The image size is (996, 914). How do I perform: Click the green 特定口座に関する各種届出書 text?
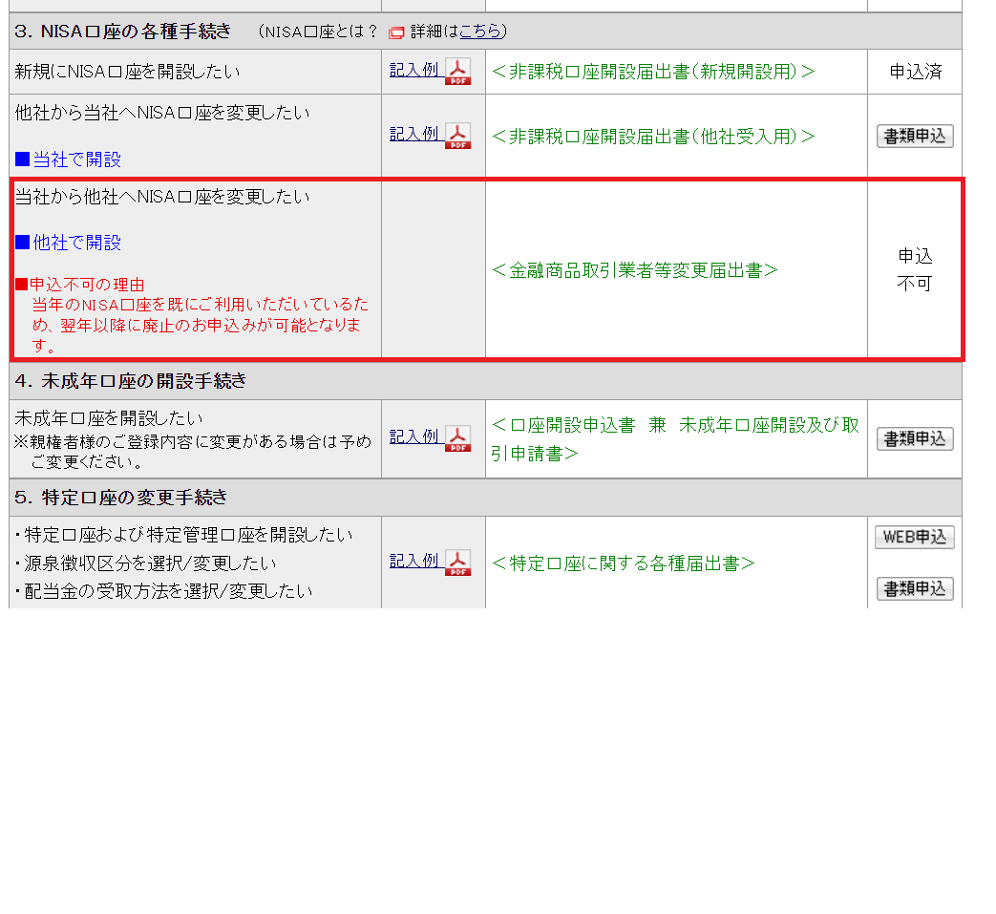click(624, 563)
